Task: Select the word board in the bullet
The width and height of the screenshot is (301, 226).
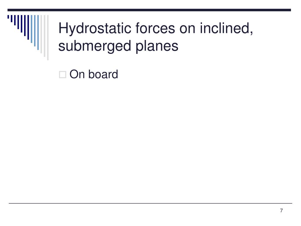Action: [103, 74]
